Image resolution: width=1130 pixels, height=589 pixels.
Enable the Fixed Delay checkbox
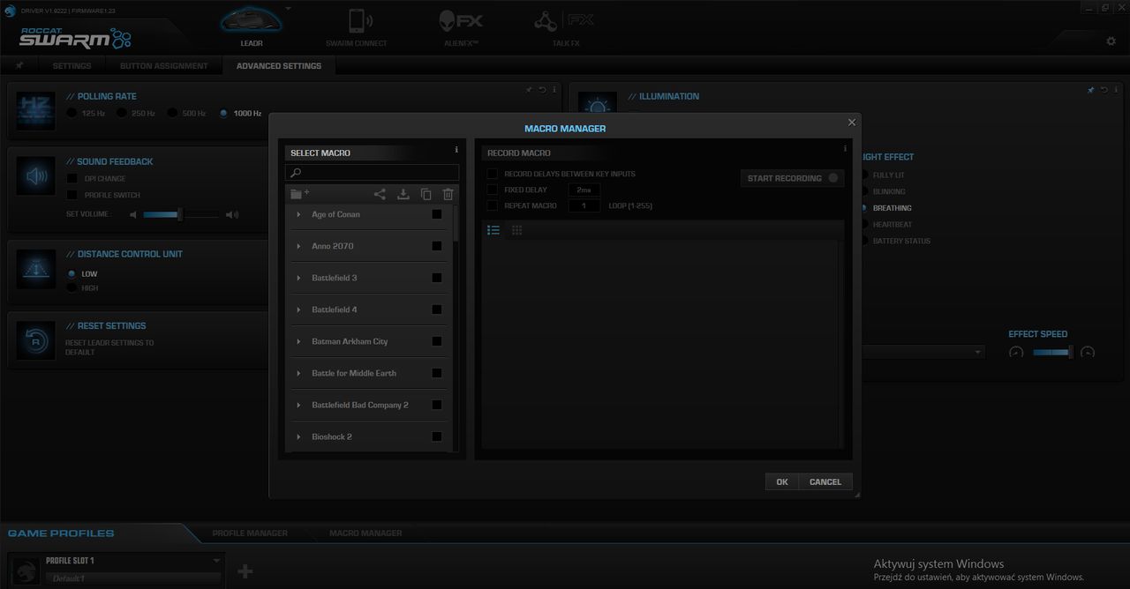(x=493, y=190)
